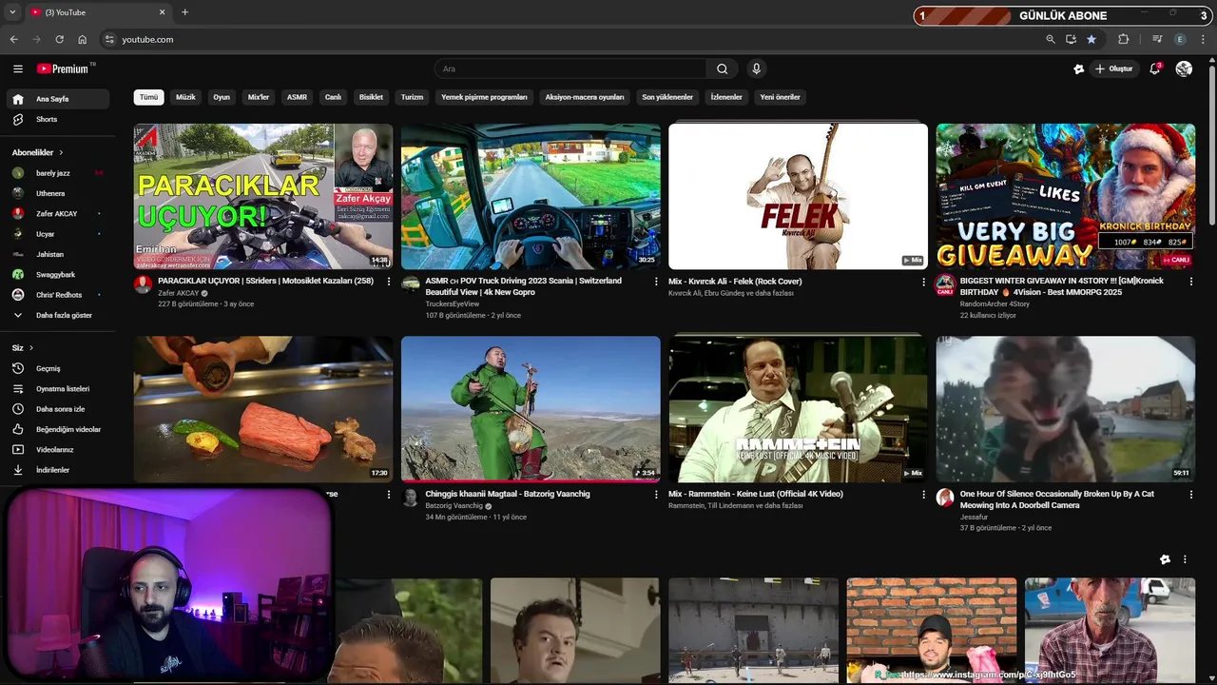Image resolution: width=1217 pixels, height=685 pixels.
Task: Expand the Abonelikler section chevron
Action: point(61,152)
